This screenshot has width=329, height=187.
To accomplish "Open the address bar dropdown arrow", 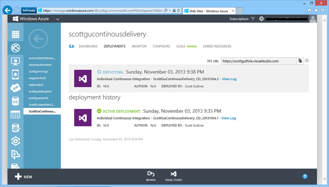I will click(170, 11).
